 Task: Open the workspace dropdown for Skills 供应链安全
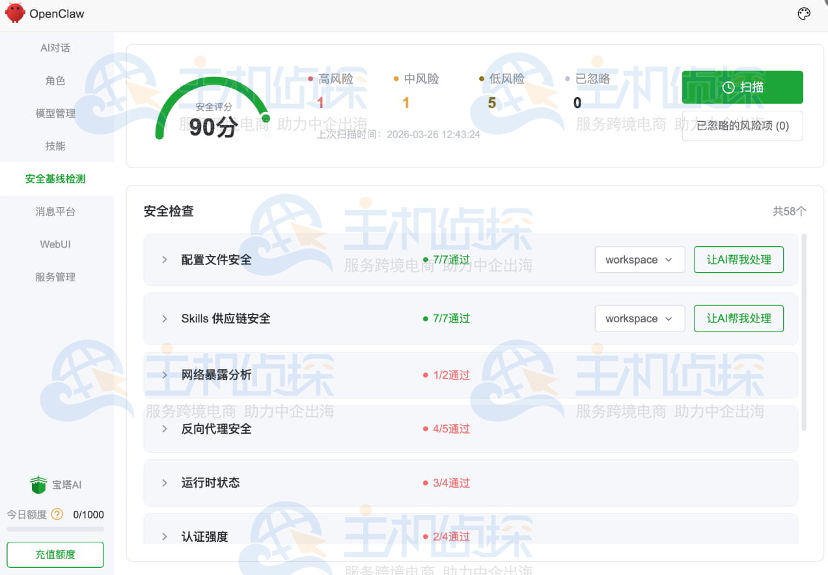point(639,318)
